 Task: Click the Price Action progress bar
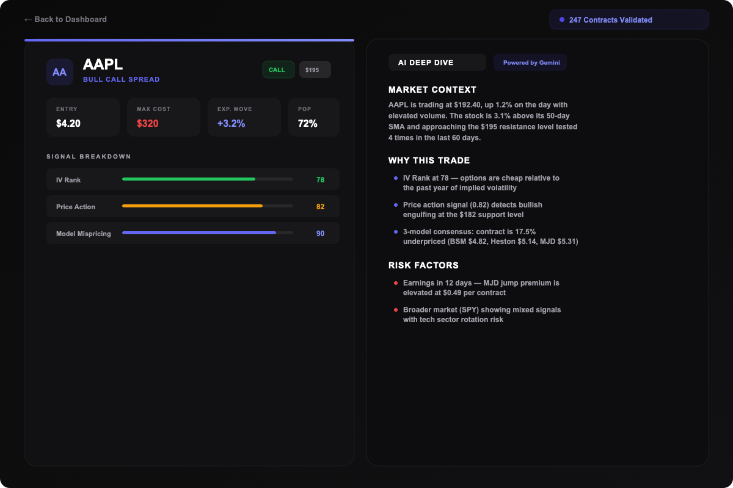[207, 206]
